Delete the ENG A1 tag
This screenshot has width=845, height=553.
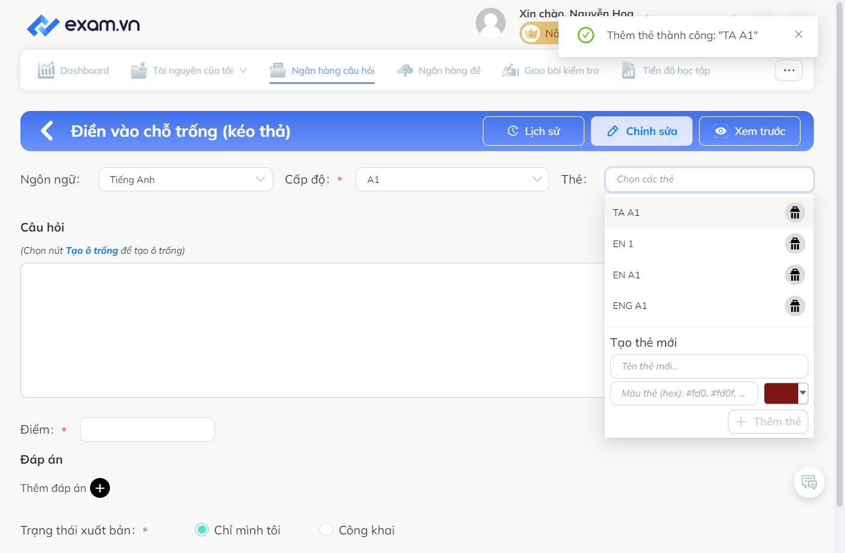pyautogui.click(x=795, y=306)
